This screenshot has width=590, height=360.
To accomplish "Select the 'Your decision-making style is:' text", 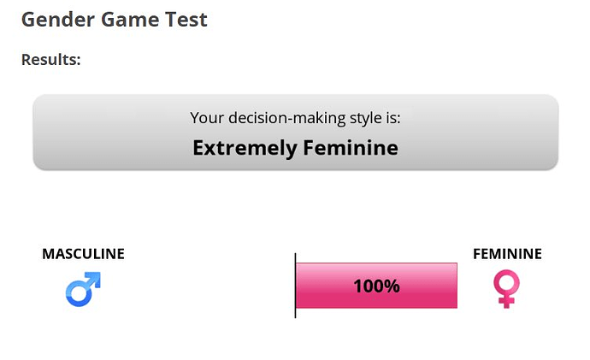I will (x=295, y=118).
